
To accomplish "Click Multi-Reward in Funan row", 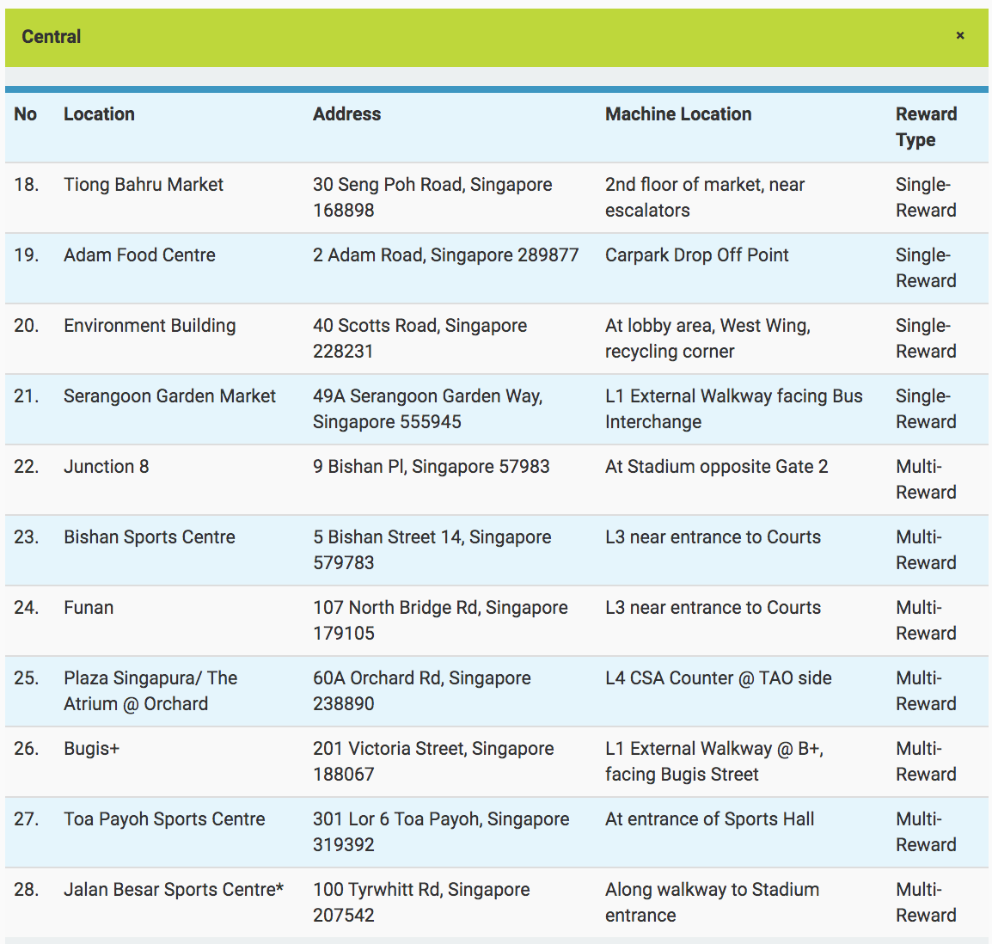I will point(926,620).
